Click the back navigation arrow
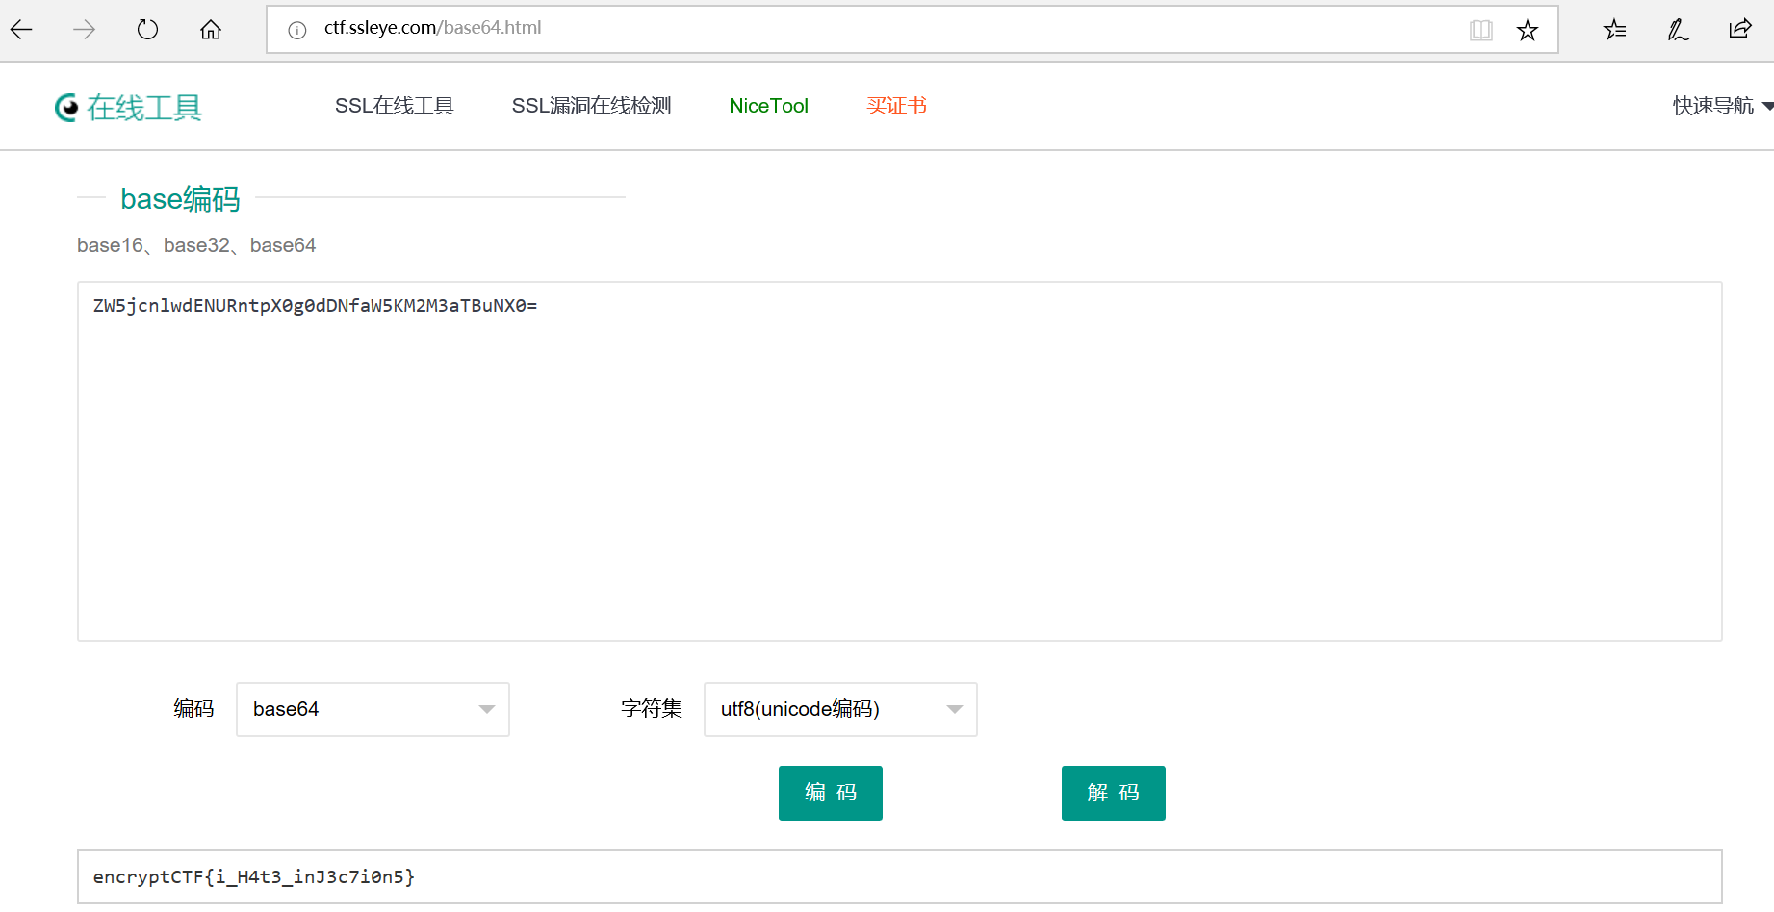Screen dimensions: 1774x912 pos(20,29)
